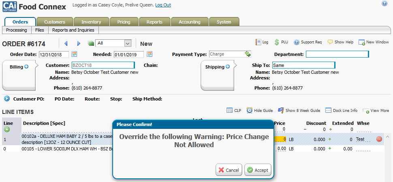
Task: Click the Customer field BZOCT18
Action: point(103,65)
